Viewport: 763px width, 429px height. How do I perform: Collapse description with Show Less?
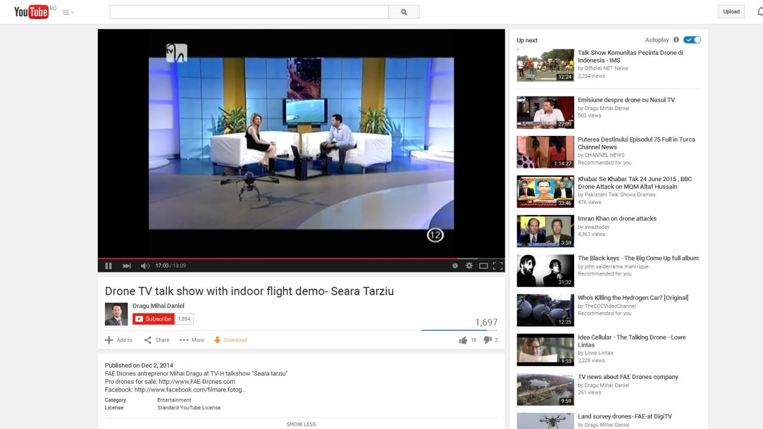pos(301,424)
